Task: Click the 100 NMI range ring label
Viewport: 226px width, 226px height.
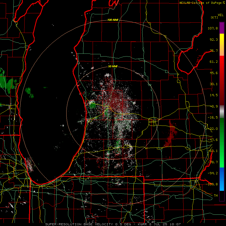Action: pyautogui.click(x=113, y=20)
